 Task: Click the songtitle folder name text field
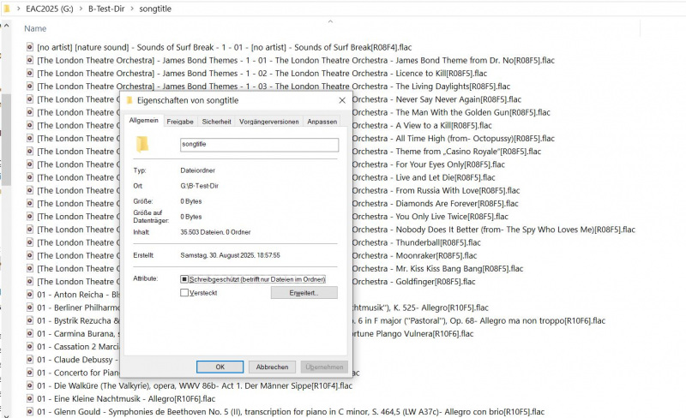(259, 145)
